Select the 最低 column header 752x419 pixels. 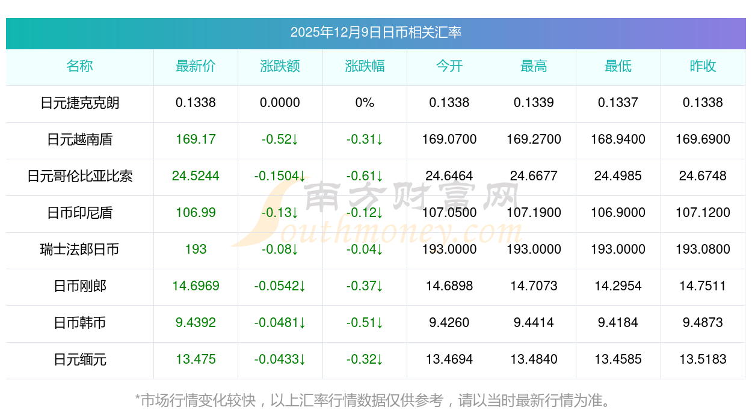[618, 66]
